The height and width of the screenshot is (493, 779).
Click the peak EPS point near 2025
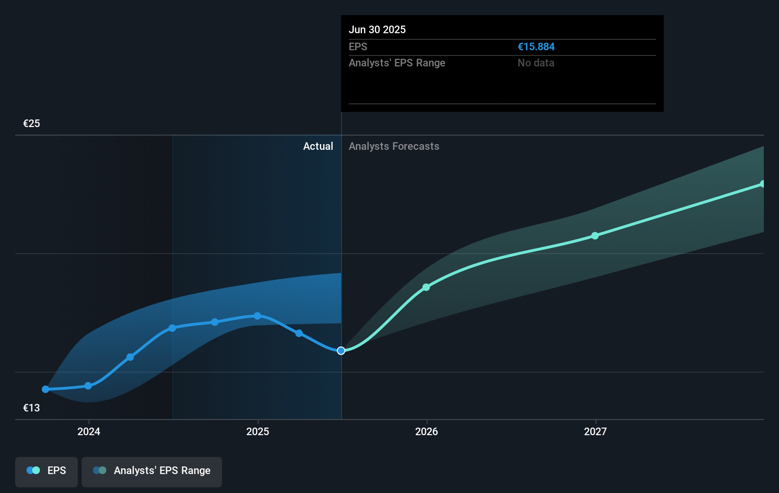pos(257,316)
